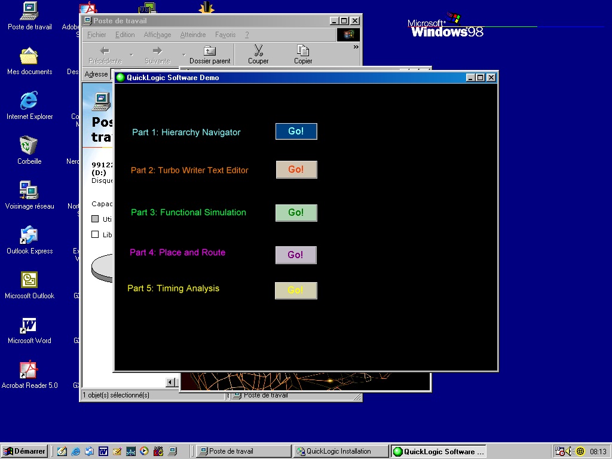Open the Démarrer start menu
Screen dimensions: 612x459
click(x=25, y=451)
